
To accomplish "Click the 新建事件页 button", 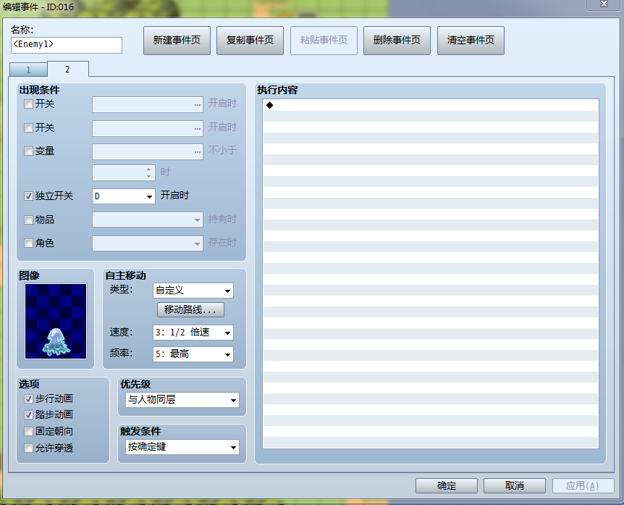I will tap(177, 41).
